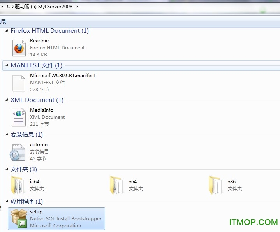Expand the arrow before CD 驱动器 breadcrumb
Image resolution: width=280 pixels, height=232 pixels.
3,7
